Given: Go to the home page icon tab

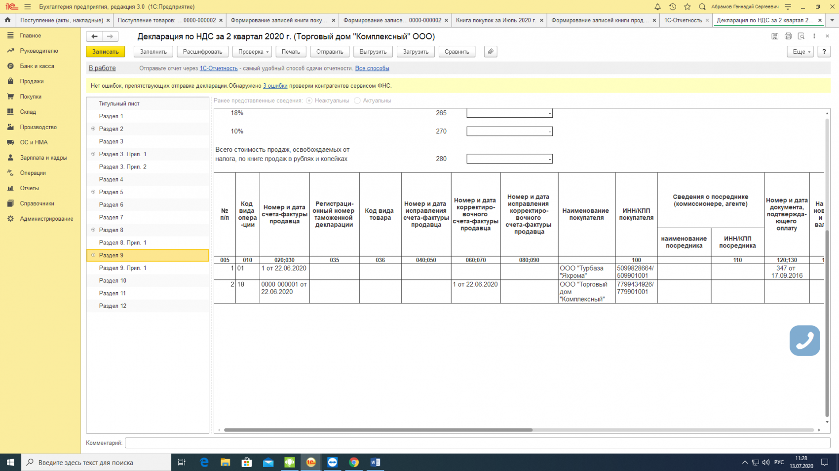Looking at the screenshot, I should click(7, 20).
